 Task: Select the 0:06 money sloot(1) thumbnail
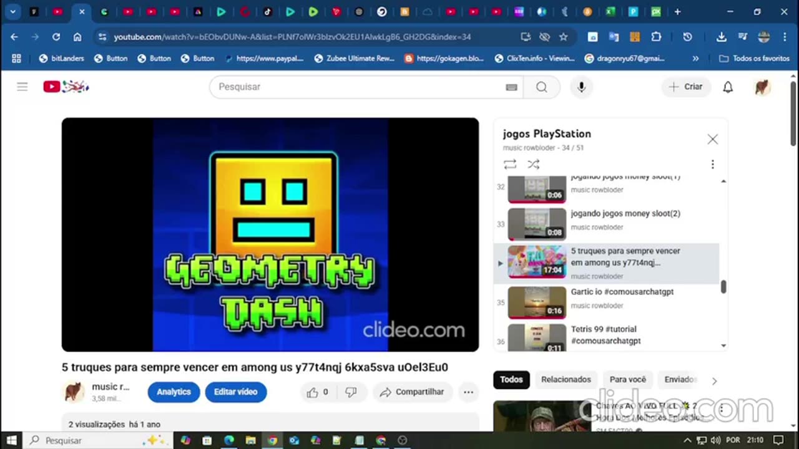click(537, 188)
